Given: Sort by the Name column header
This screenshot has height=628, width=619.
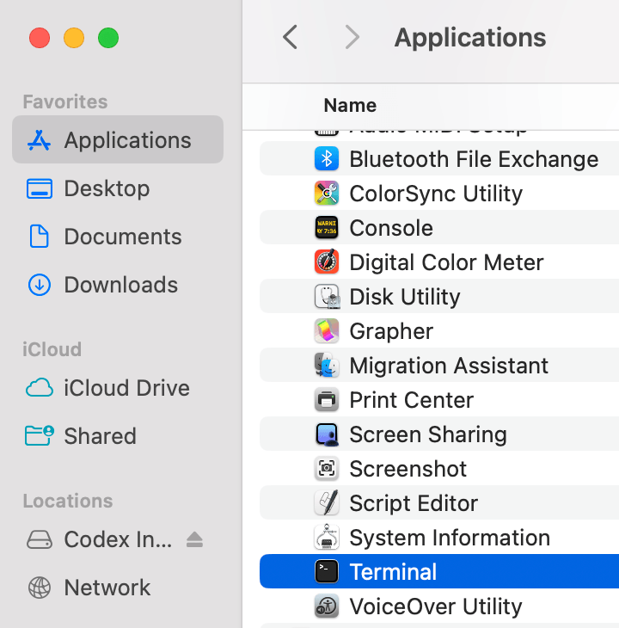Looking at the screenshot, I should pyautogui.click(x=350, y=105).
